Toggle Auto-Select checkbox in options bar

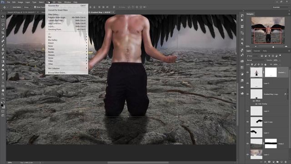(11, 7)
